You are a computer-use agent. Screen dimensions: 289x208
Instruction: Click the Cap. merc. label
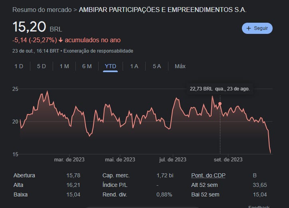116,175
